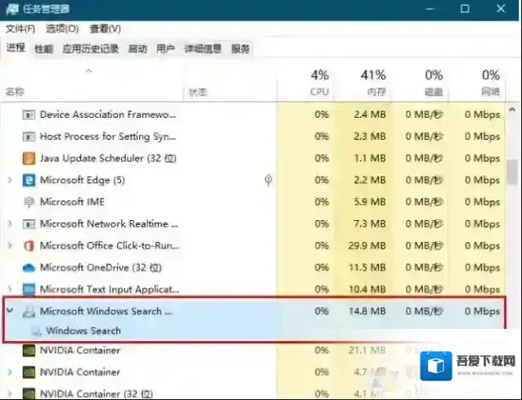Open the 文件(F) menu

pos(20,29)
